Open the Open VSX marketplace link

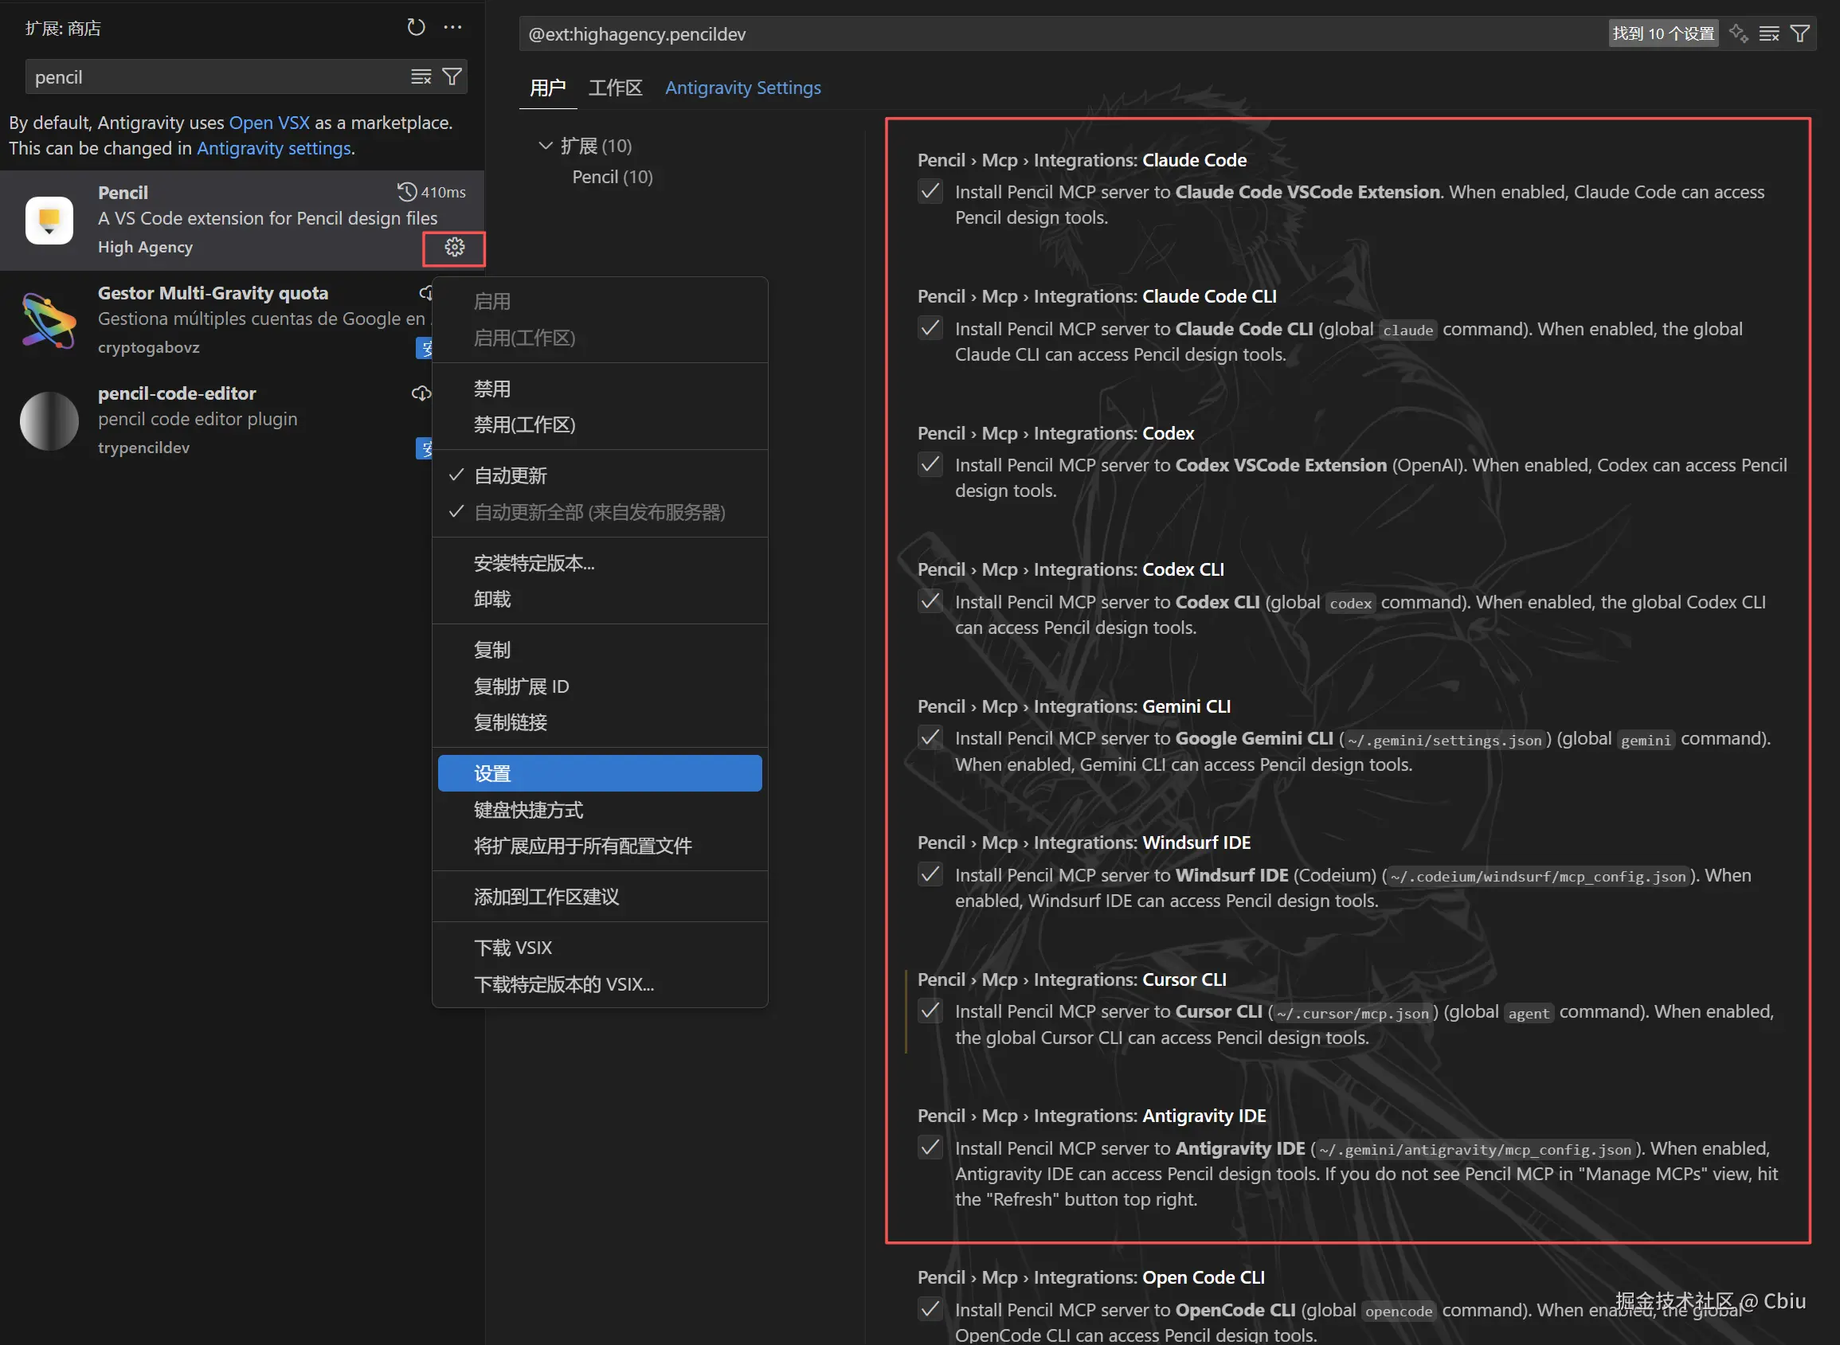click(x=268, y=123)
